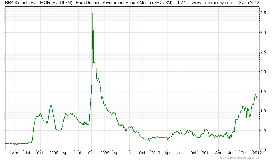Select the 3.5 y-axis label

click(x=263, y=13)
